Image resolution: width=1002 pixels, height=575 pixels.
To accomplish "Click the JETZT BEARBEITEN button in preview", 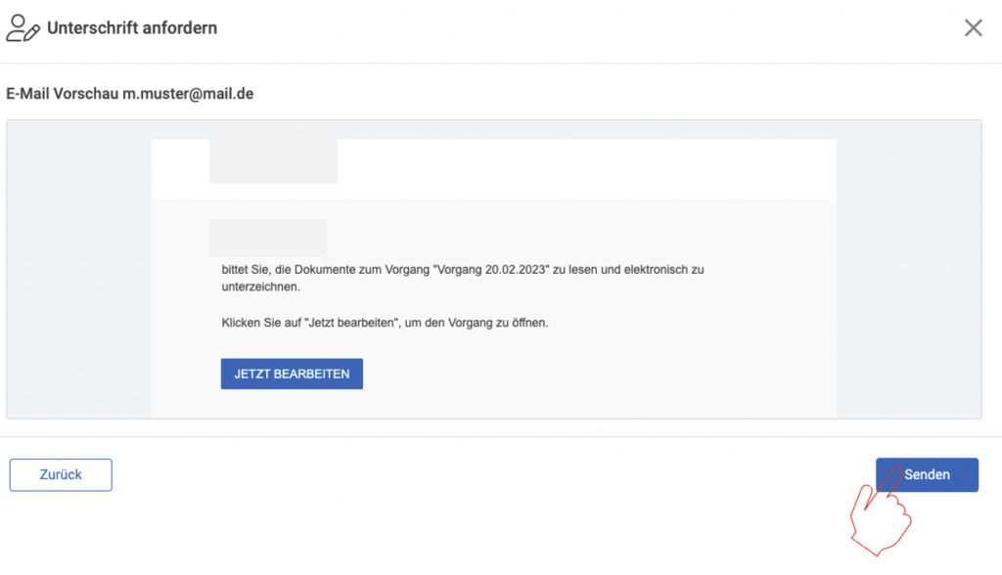I will click(292, 374).
